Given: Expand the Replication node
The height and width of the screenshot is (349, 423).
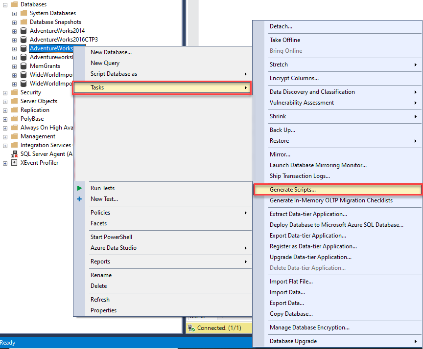Looking at the screenshot, I should click(x=5, y=110).
